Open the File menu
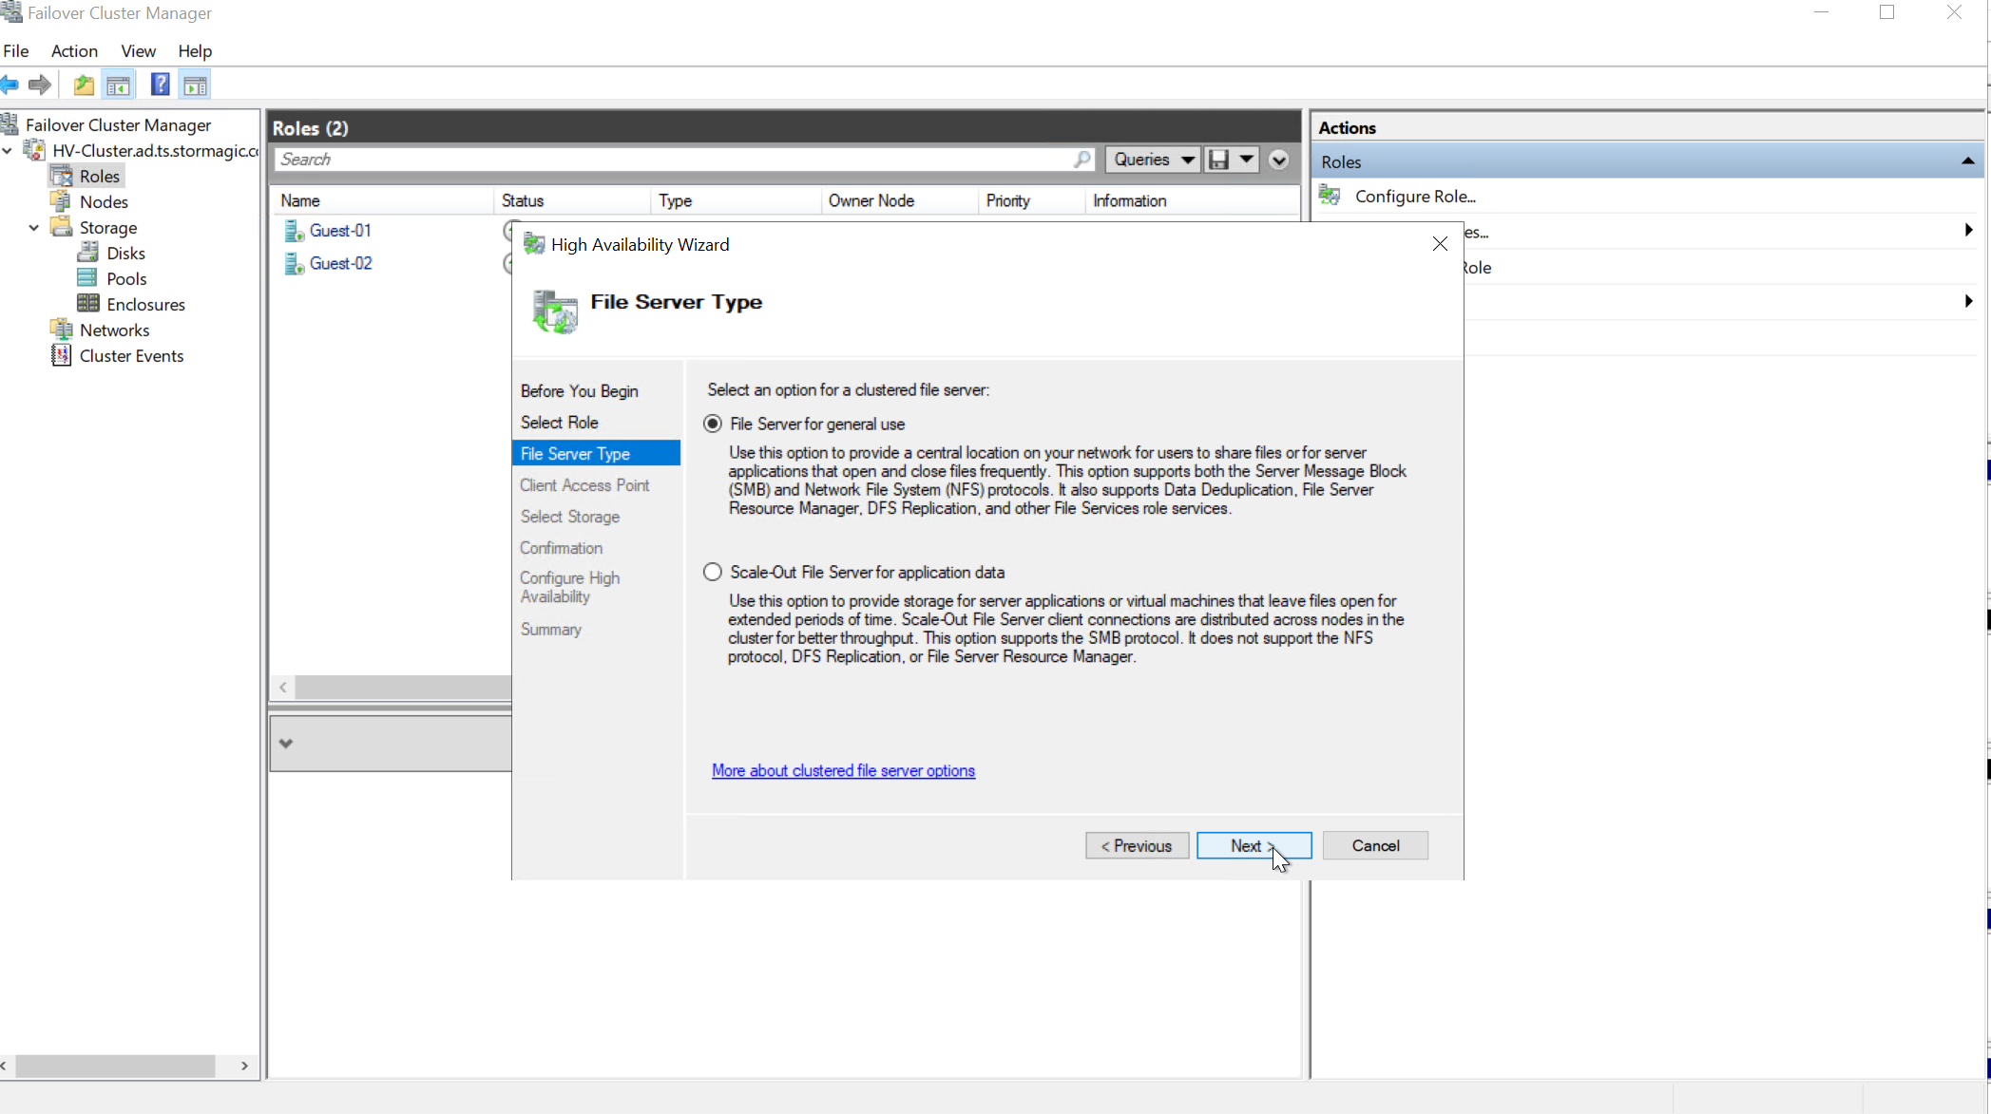 (x=16, y=51)
